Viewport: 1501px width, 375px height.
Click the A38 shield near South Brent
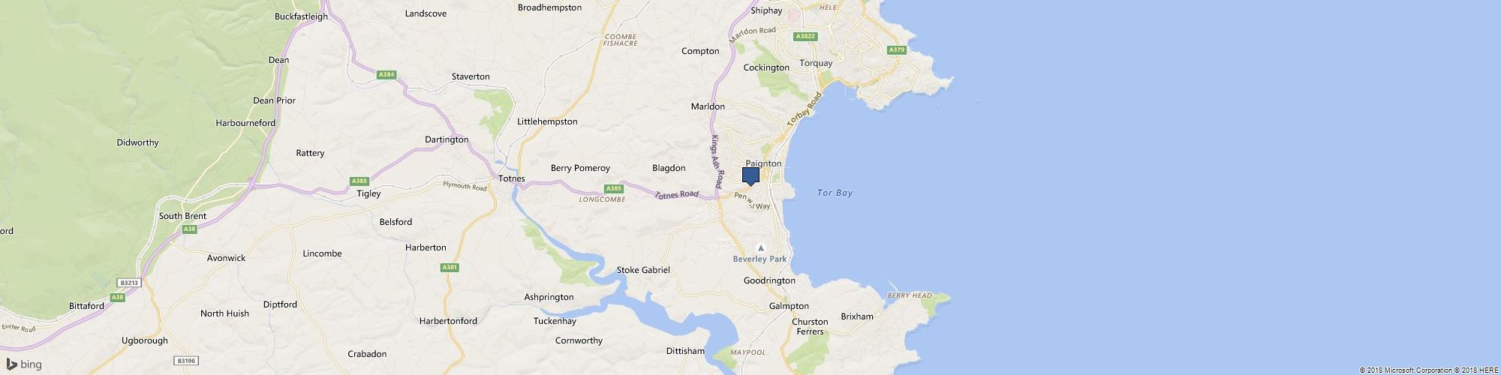189,229
